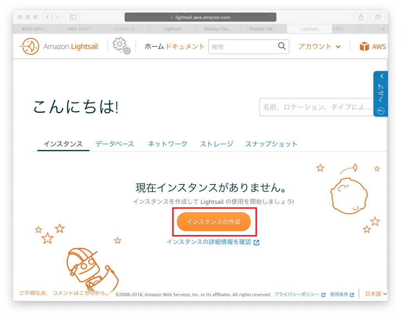This screenshot has width=401, height=317.
Task: Click Safari back arrow button
Action: 47,17
